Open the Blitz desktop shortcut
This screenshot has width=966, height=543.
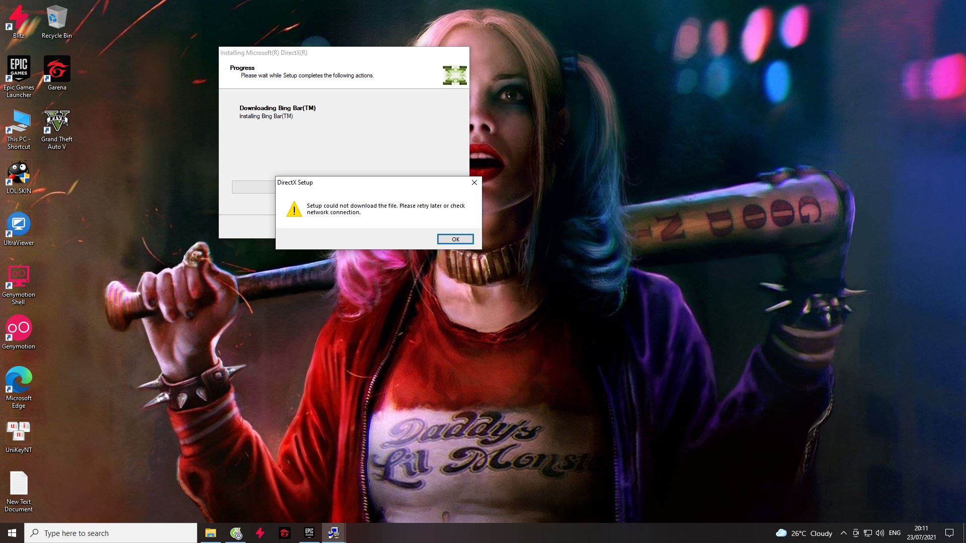[19, 21]
